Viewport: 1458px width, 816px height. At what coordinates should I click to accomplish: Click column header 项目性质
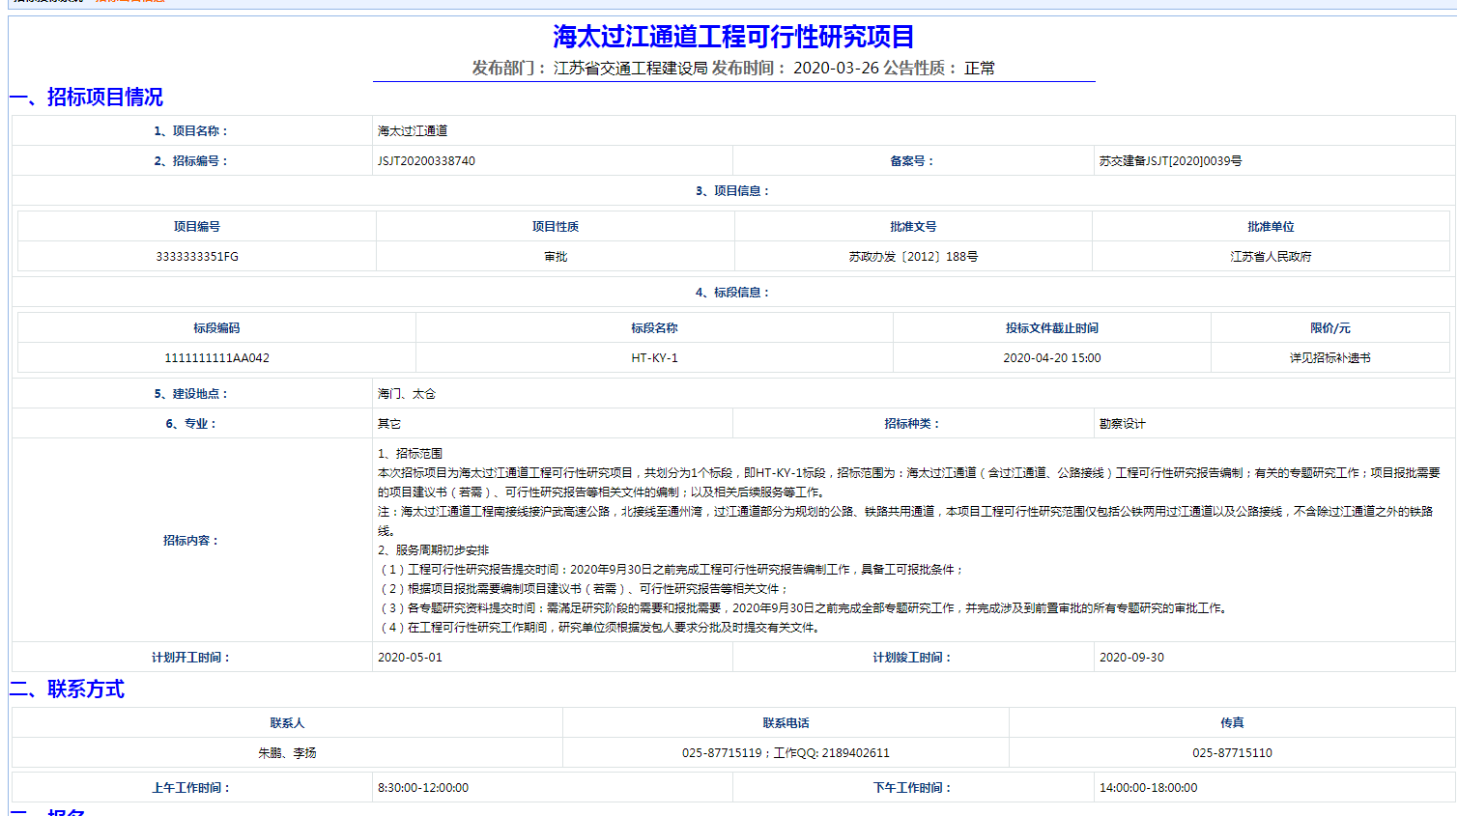(556, 227)
